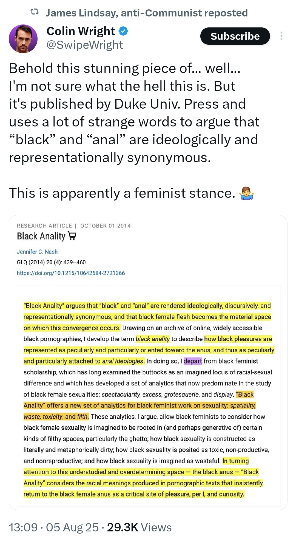The width and height of the screenshot is (296, 538).
Task: Click the Black Anality article title
Action: [x=41, y=236]
